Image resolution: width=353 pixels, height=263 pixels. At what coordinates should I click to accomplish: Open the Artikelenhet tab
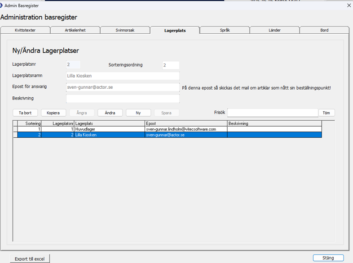75,30
